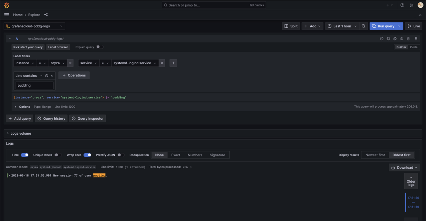Delete query A with trash icon
Viewport: 426px width, 221px height.
(x=408, y=39)
